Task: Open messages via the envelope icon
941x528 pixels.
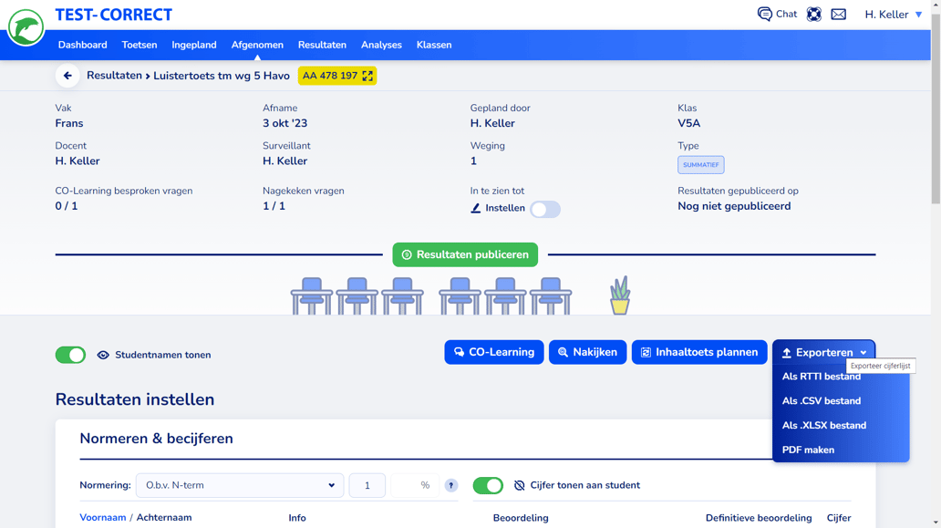Action: 840,14
